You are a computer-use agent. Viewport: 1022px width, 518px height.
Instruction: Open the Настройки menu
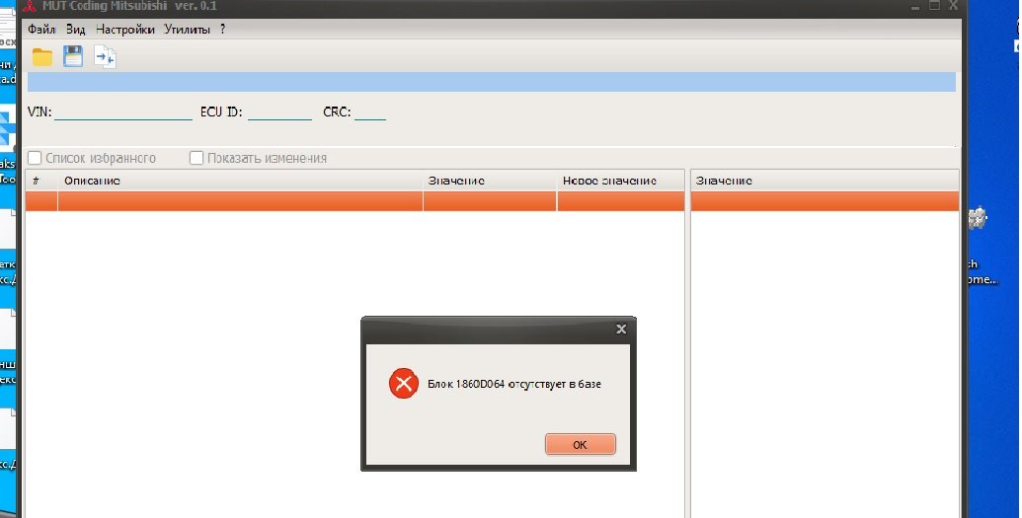125,30
